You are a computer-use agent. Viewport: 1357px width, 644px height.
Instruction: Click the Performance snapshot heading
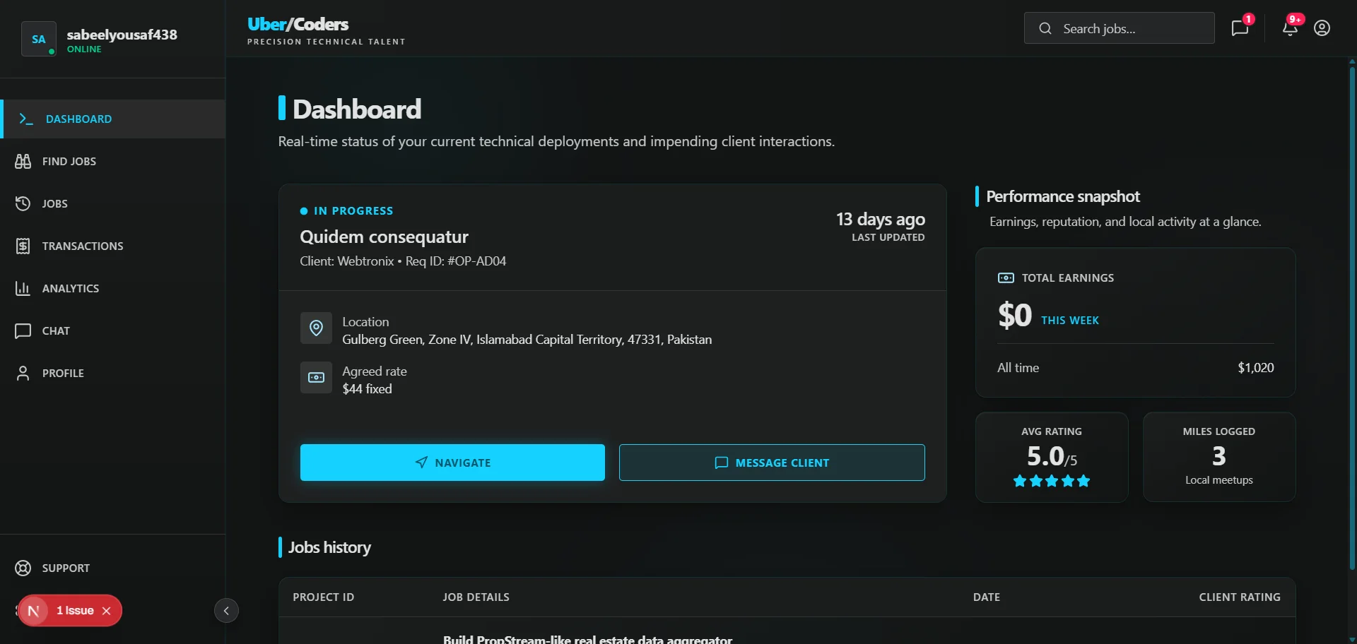(x=1063, y=196)
